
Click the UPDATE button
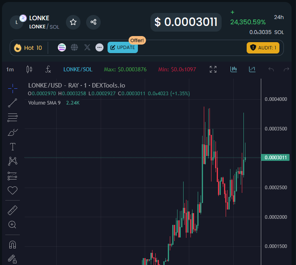click(x=123, y=47)
